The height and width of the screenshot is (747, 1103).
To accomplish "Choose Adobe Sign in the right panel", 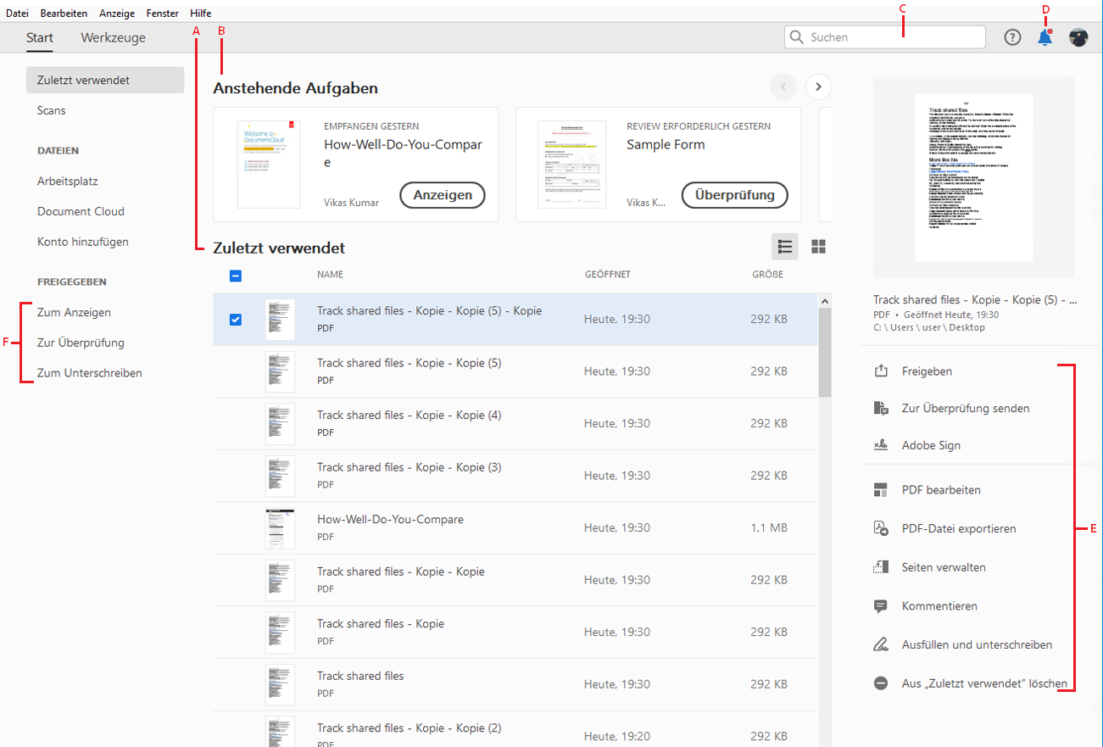I will click(x=931, y=445).
